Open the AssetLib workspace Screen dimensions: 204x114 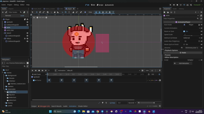click(109, 5)
